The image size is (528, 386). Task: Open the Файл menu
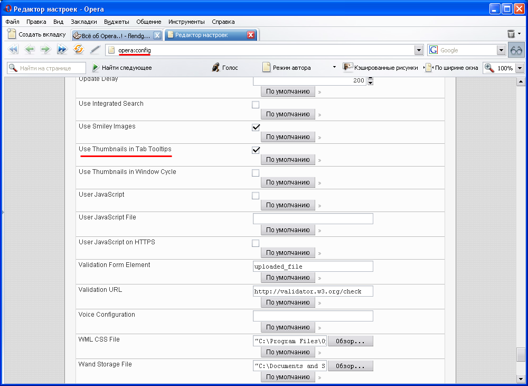point(13,22)
